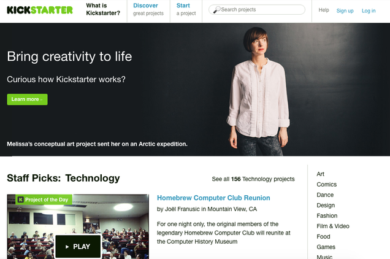Select the Art category
The image size is (390, 259).
click(320, 174)
